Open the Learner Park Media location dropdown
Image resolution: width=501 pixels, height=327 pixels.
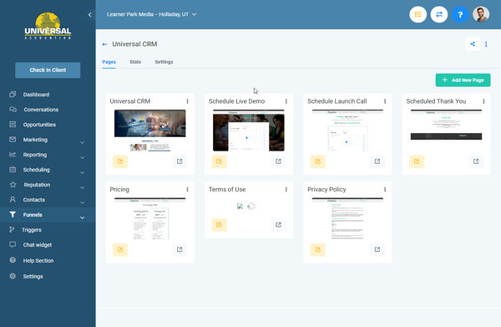coord(151,14)
